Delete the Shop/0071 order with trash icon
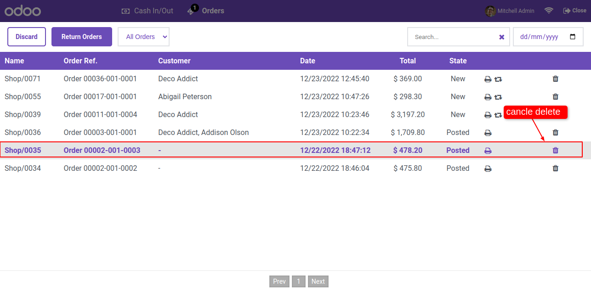 pos(555,79)
